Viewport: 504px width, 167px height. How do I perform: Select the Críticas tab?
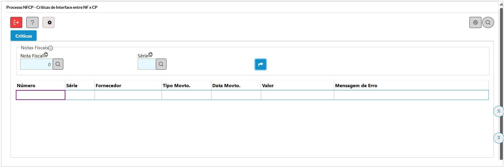point(24,36)
